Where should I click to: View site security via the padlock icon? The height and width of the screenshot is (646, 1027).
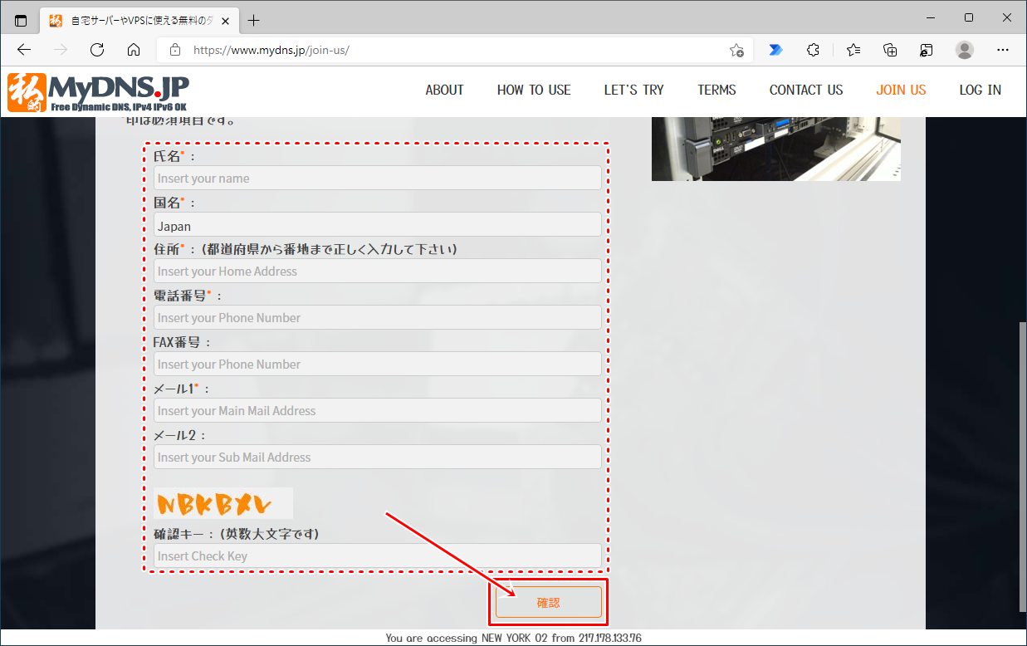pyautogui.click(x=174, y=50)
